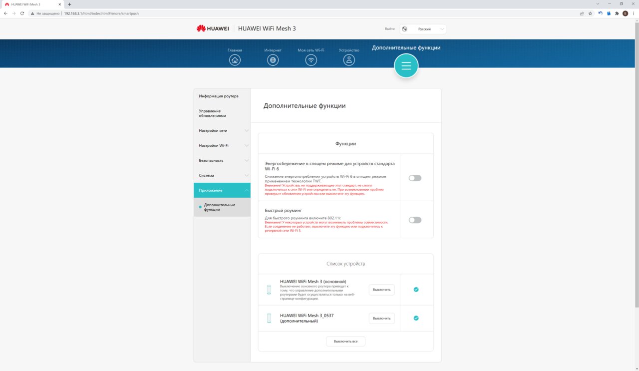Click the Выйти logout link

(389, 29)
